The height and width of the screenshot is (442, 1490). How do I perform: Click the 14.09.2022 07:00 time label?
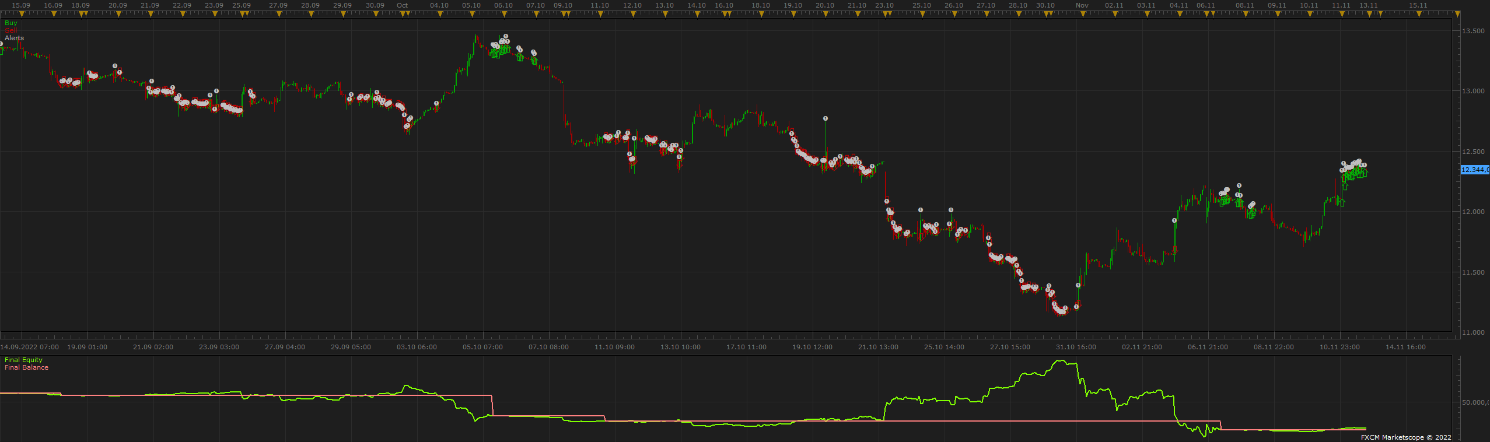tap(30, 347)
